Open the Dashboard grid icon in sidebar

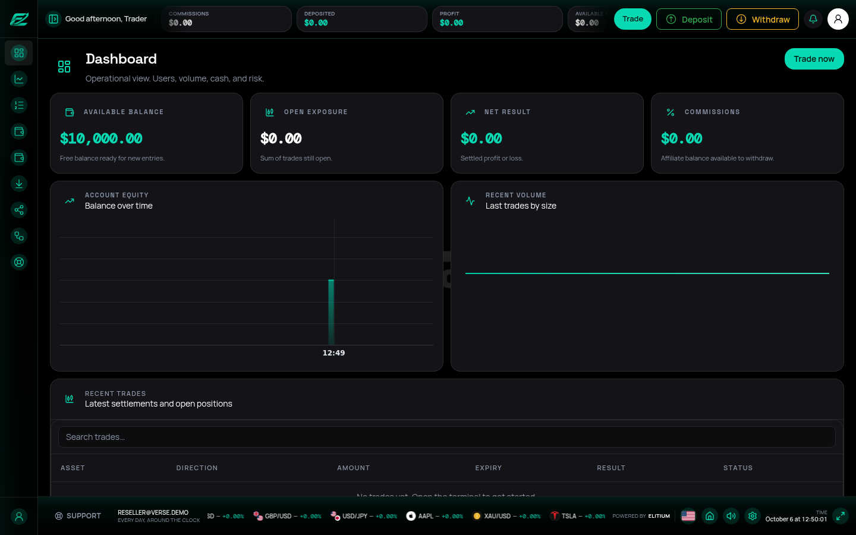pos(19,53)
